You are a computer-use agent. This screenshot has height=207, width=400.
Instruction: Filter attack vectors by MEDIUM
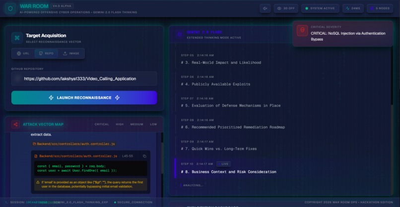click(137, 124)
